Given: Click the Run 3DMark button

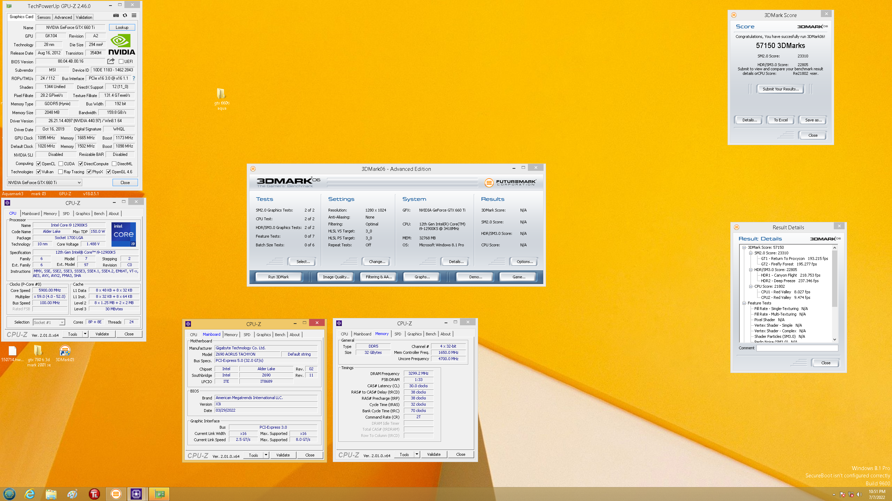Looking at the screenshot, I should (278, 277).
